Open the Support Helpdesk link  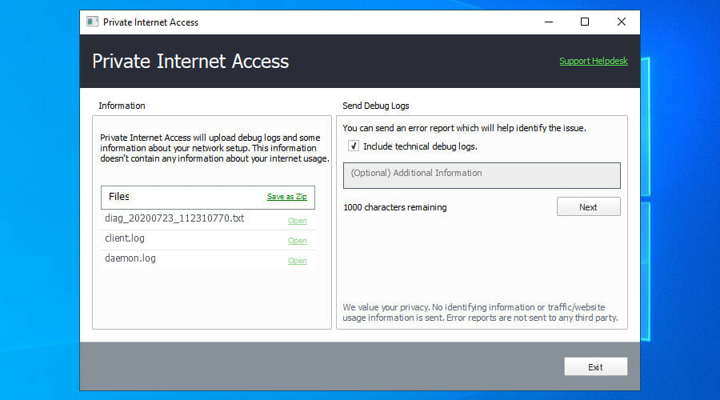[x=594, y=61]
